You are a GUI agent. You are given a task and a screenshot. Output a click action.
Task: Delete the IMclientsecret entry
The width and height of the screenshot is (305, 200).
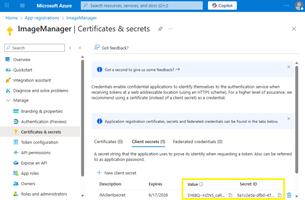click(289, 195)
